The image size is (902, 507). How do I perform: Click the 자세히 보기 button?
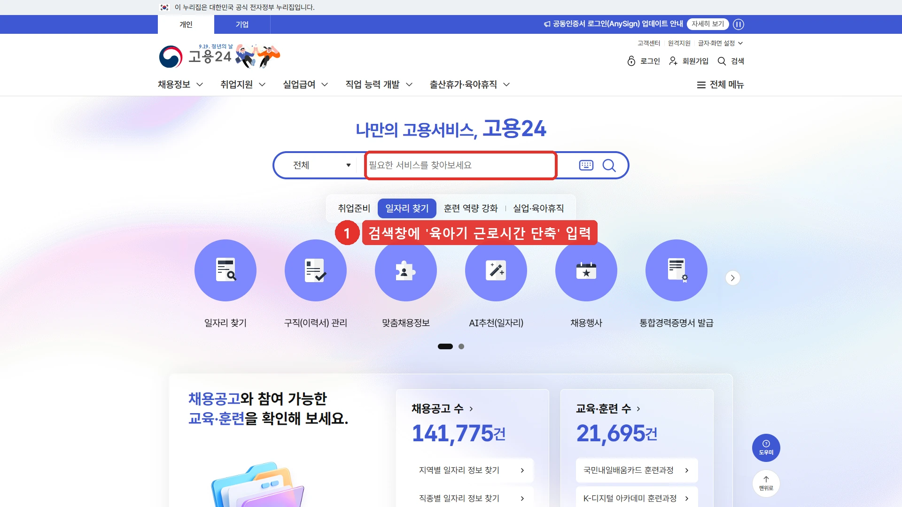708,24
